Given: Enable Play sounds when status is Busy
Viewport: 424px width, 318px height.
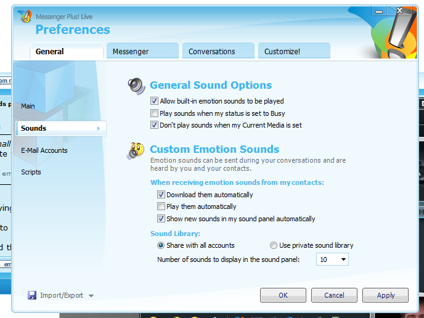Looking at the screenshot, I should pyautogui.click(x=154, y=113).
